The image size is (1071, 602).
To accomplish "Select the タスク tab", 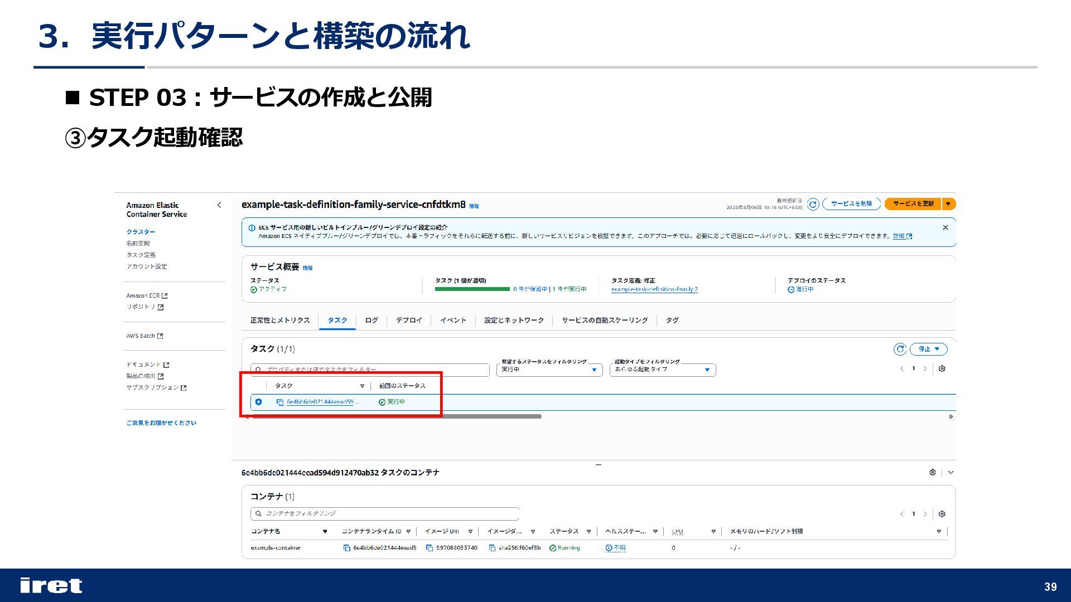I will coord(337,321).
